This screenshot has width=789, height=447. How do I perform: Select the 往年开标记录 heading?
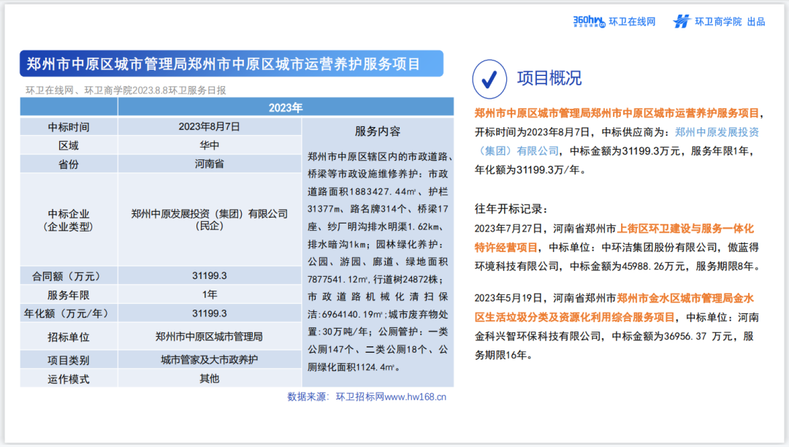click(511, 209)
